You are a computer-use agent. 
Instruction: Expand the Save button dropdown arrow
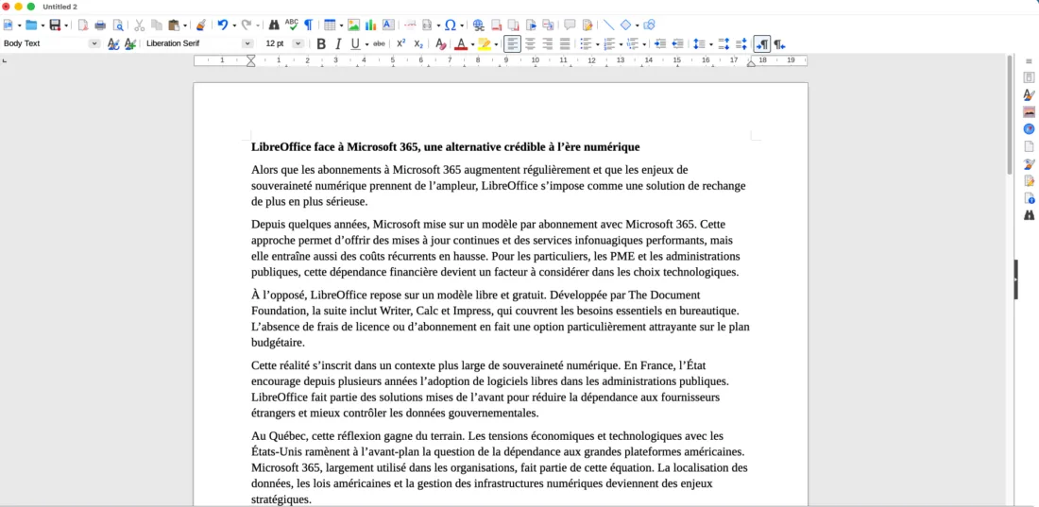click(x=66, y=25)
